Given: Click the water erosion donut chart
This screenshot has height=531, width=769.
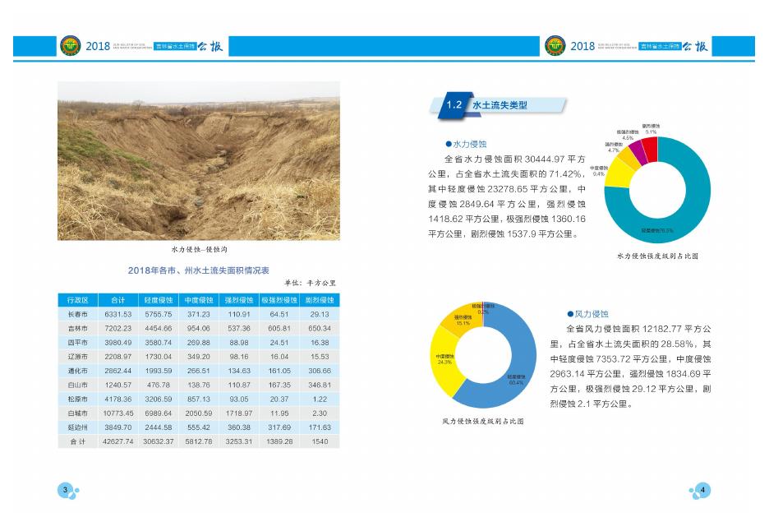Looking at the screenshot, I should coord(657,190).
